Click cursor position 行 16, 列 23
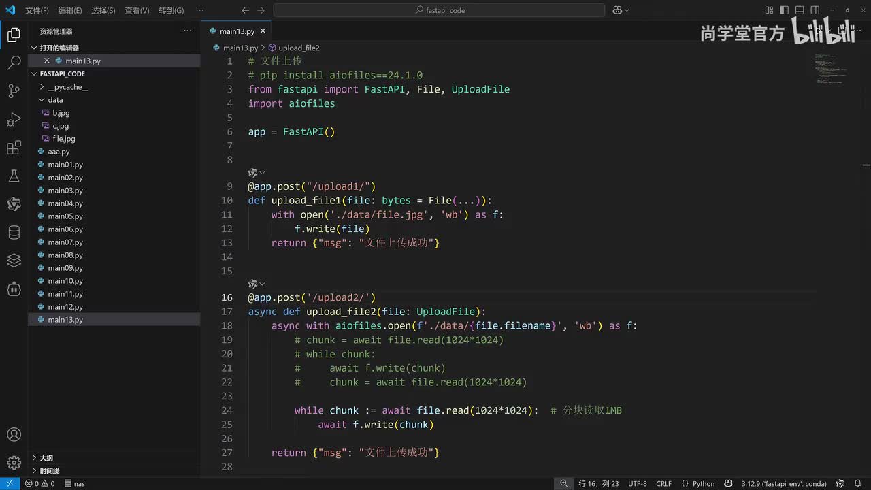This screenshot has height=490, width=871. point(599,483)
